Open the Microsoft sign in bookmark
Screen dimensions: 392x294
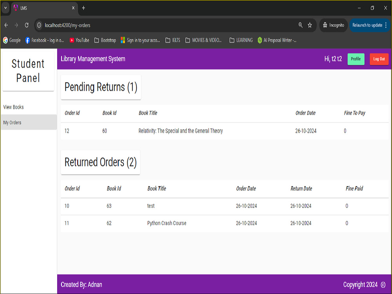tap(140, 40)
